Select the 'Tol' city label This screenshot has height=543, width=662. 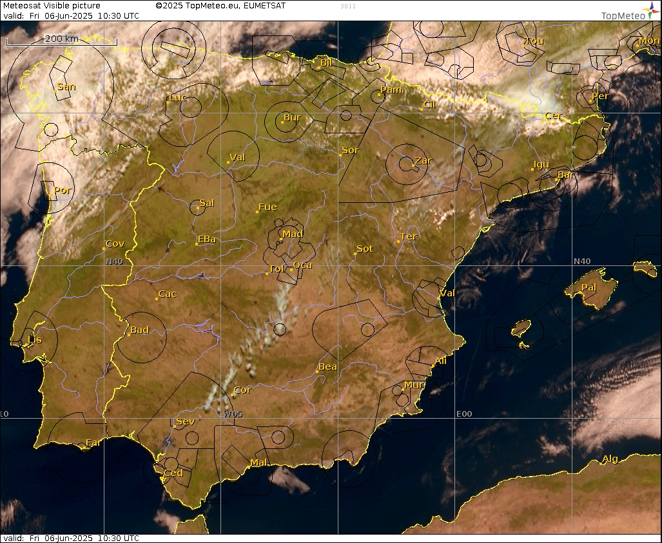click(x=276, y=269)
